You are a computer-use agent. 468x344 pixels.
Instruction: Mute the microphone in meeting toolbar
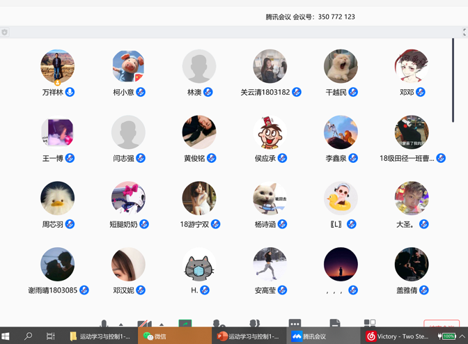tap(104, 324)
